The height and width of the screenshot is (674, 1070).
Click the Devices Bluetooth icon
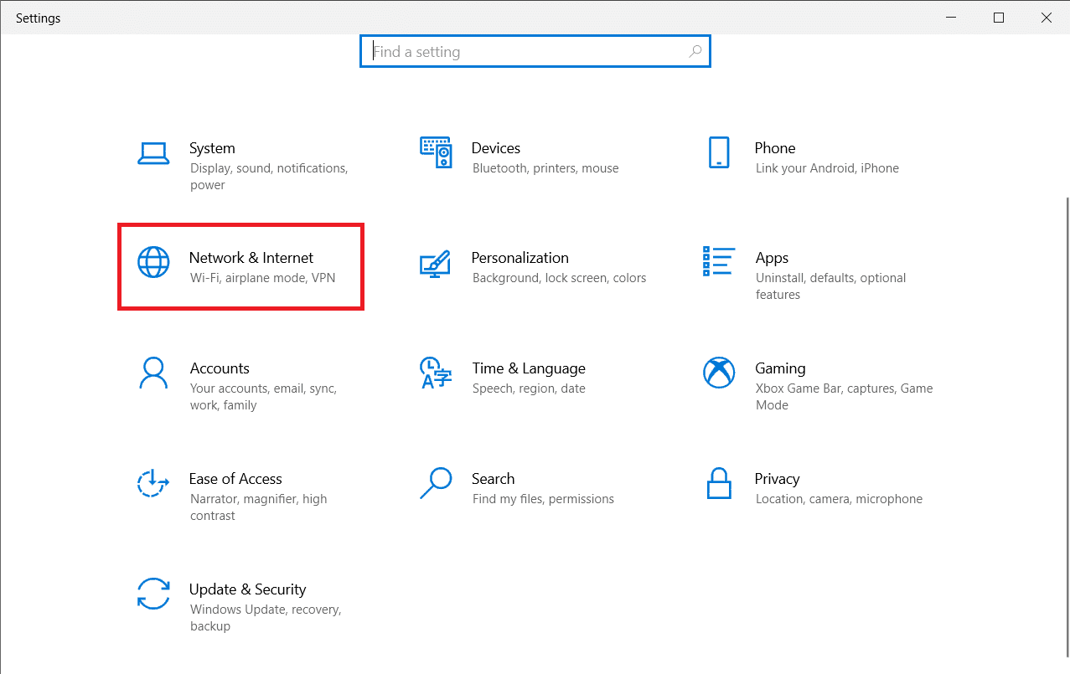pyautogui.click(x=436, y=152)
